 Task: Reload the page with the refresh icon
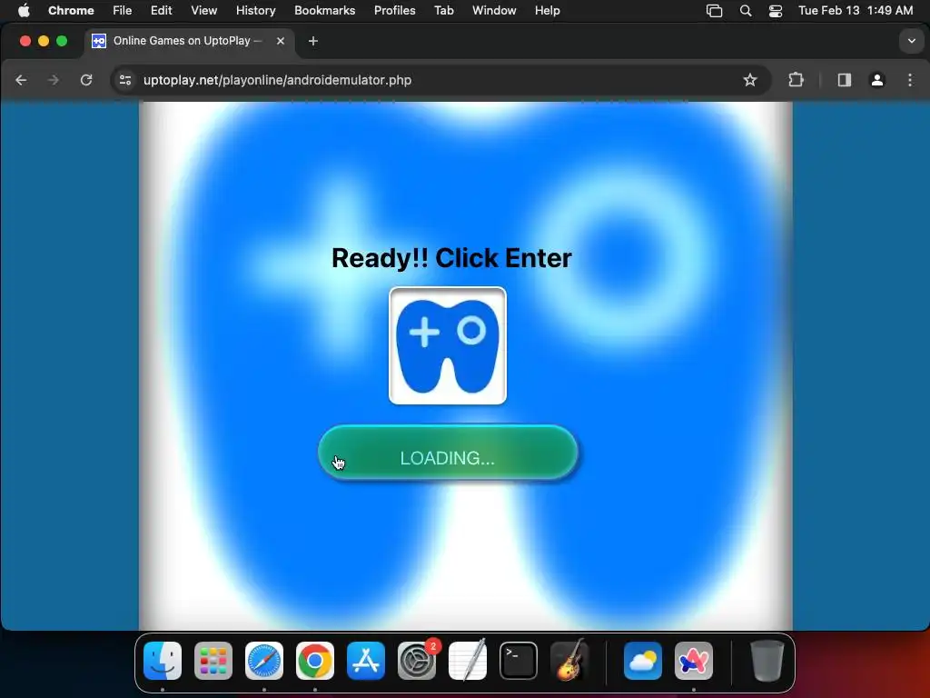point(86,80)
